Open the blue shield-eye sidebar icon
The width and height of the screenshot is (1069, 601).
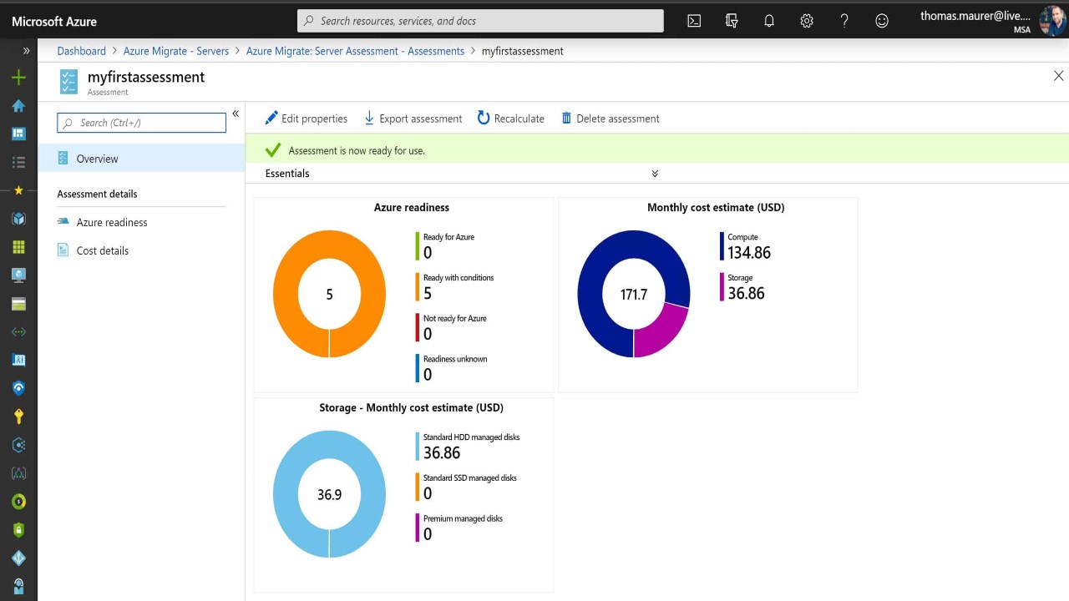pyautogui.click(x=18, y=388)
